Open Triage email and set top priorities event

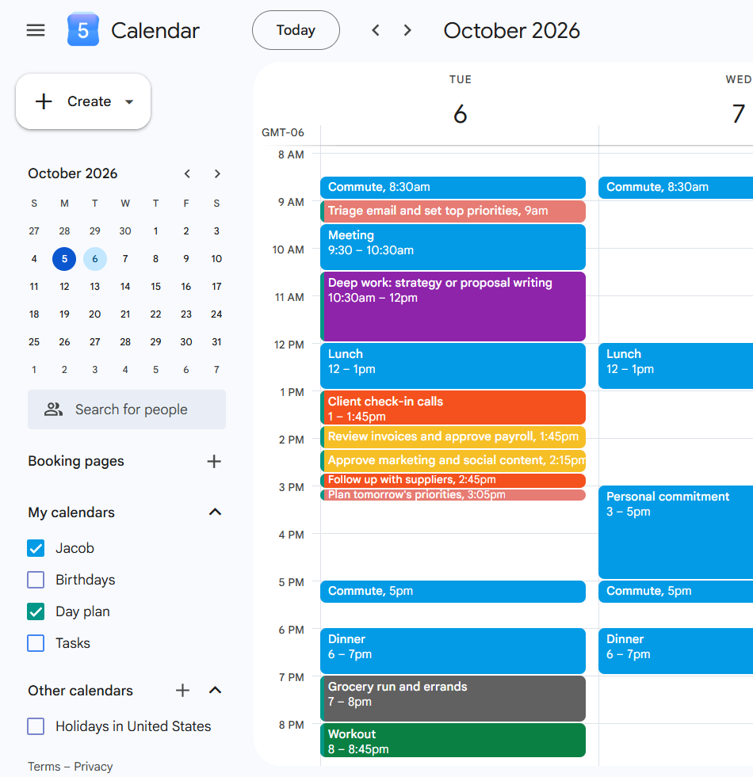(453, 211)
